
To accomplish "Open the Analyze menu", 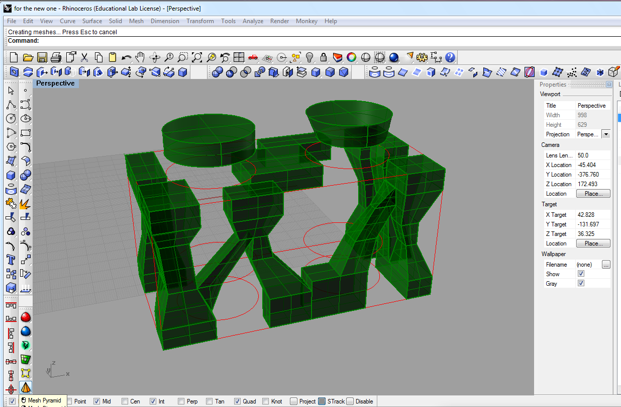I will click(253, 21).
